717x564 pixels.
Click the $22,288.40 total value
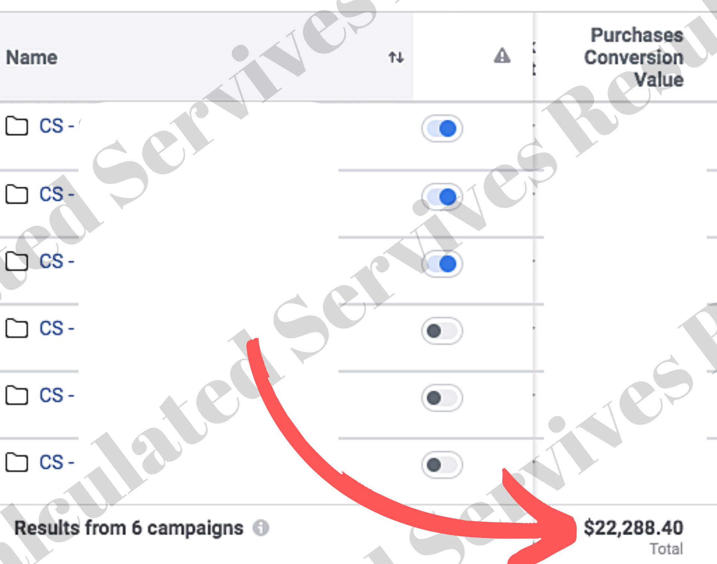click(633, 528)
